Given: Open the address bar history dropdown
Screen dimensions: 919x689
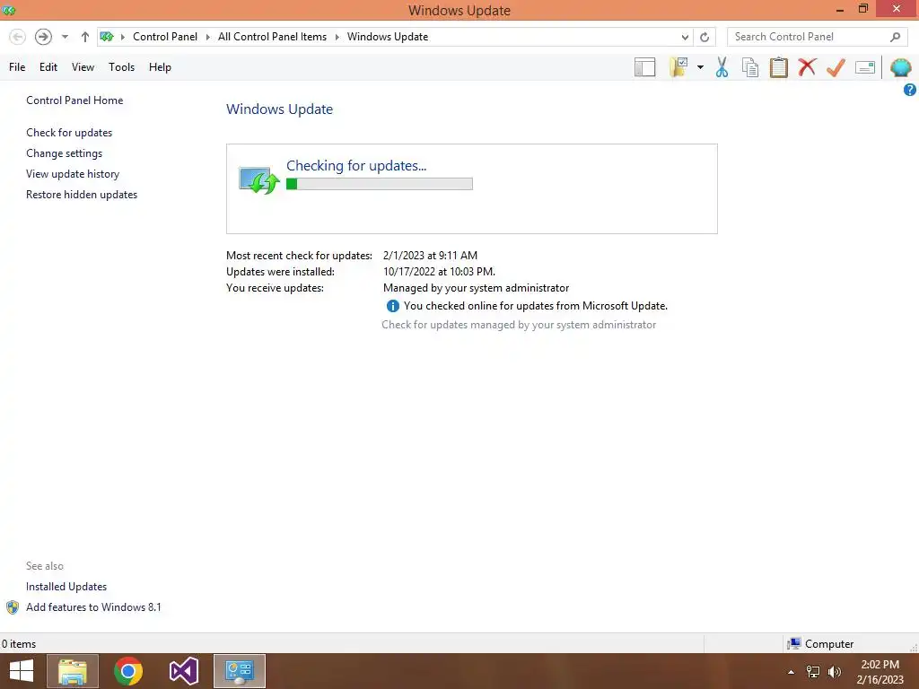Looking at the screenshot, I should 685,37.
